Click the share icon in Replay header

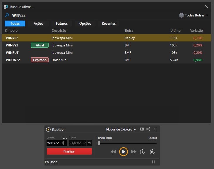[x=148, y=129]
